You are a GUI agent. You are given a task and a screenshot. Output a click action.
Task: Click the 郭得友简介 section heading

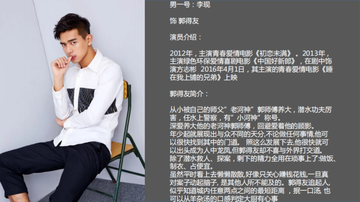[x=187, y=94]
